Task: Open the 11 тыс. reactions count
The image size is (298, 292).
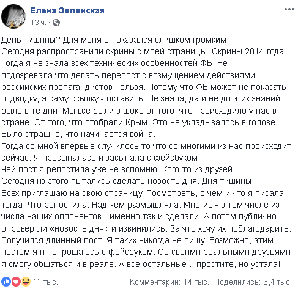Action: 45,282
